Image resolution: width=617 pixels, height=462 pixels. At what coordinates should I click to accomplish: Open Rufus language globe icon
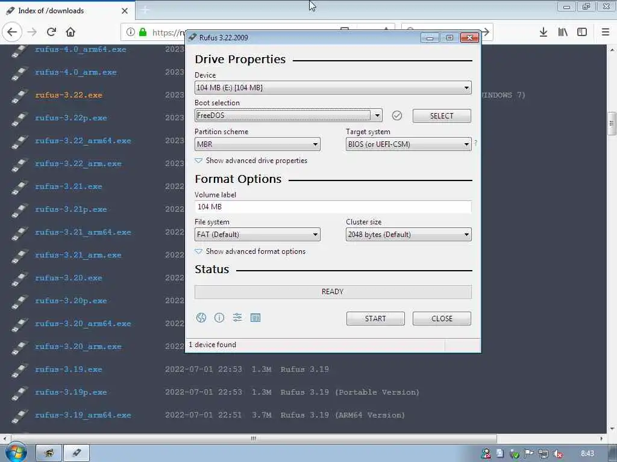point(201,318)
